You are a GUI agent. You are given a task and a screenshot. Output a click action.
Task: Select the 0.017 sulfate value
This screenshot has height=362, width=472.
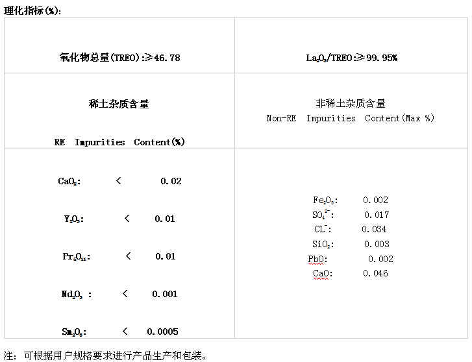(x=376, y=215)
